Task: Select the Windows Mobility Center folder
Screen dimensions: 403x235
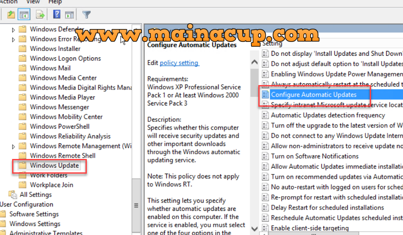Action: coord(67,117)
